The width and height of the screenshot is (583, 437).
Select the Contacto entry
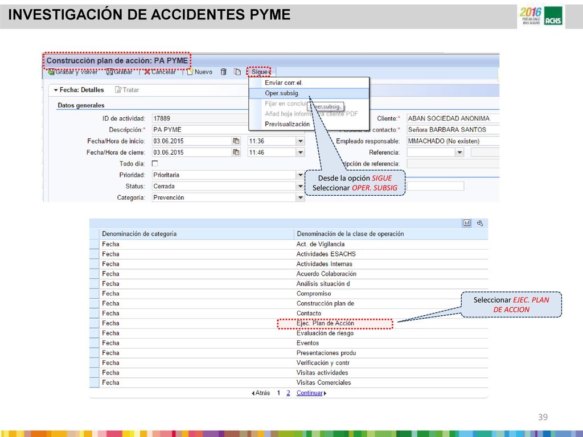[x=309, y=314]
